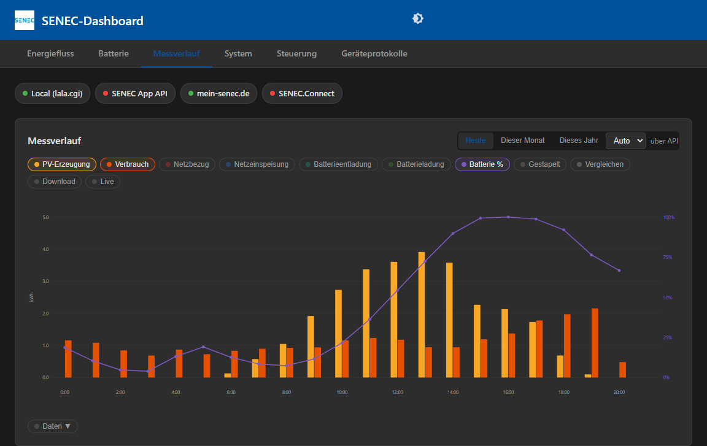The height and width of the screenshot is (446, 707).
Task: Click the SENEC.Connect status chip
Action: click(302, 93)
